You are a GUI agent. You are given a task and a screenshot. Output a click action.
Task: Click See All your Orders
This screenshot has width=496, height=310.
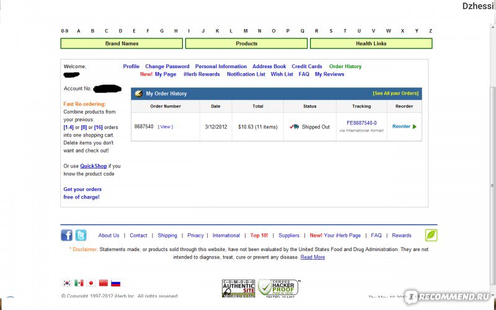tap(396, 94)
